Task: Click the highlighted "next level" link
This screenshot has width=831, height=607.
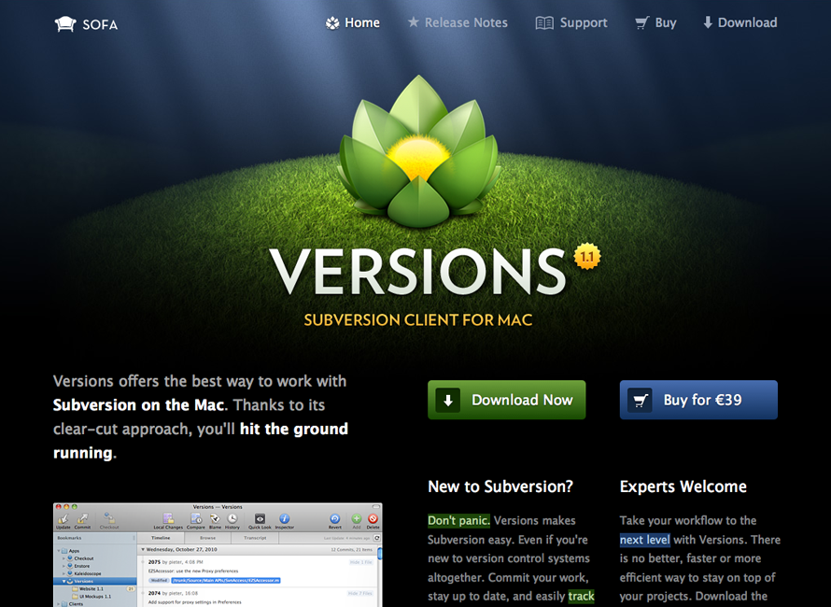Action: click(645, 540)
